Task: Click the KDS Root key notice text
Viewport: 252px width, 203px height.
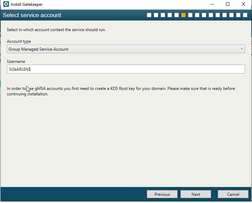Action: (121, 91)
